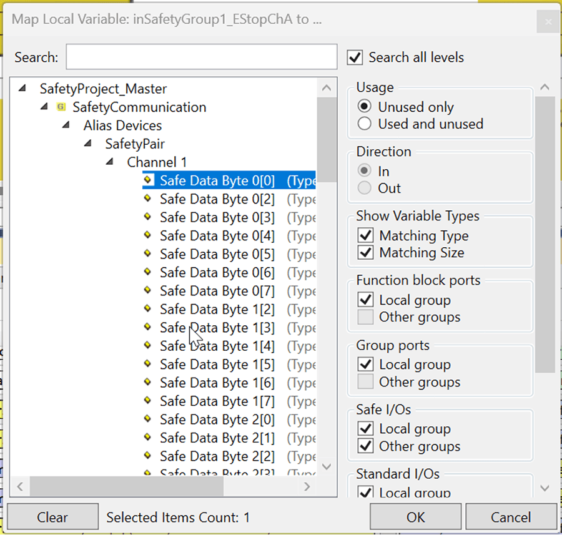
Task: Select the SafetyCommunication tree label
Action: tap(139, 107)
